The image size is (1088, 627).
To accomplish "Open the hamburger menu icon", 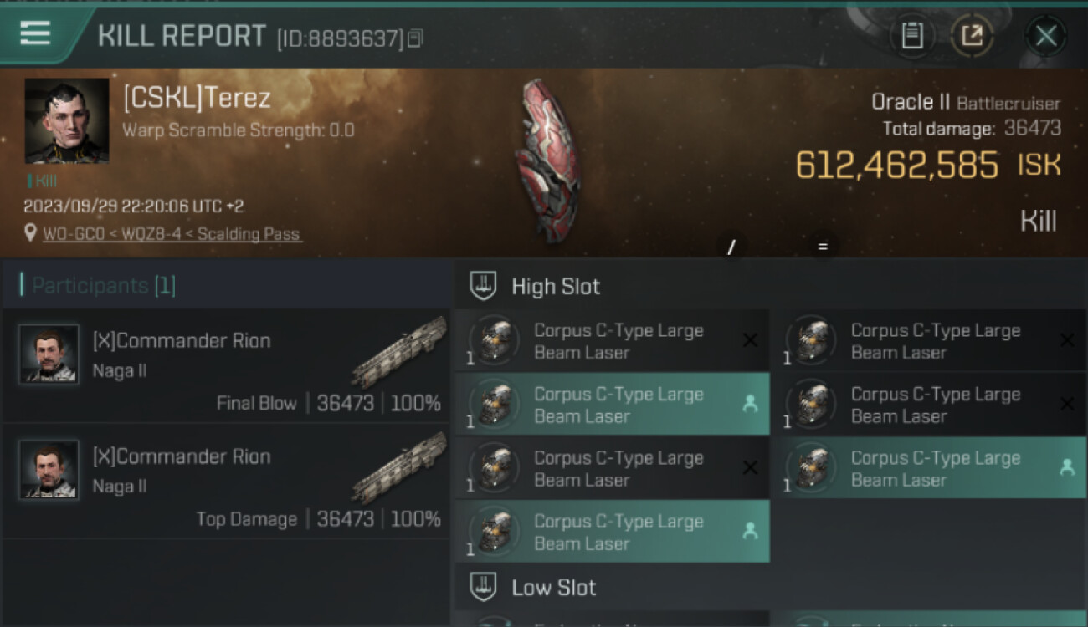I will (x=35, y=33).
